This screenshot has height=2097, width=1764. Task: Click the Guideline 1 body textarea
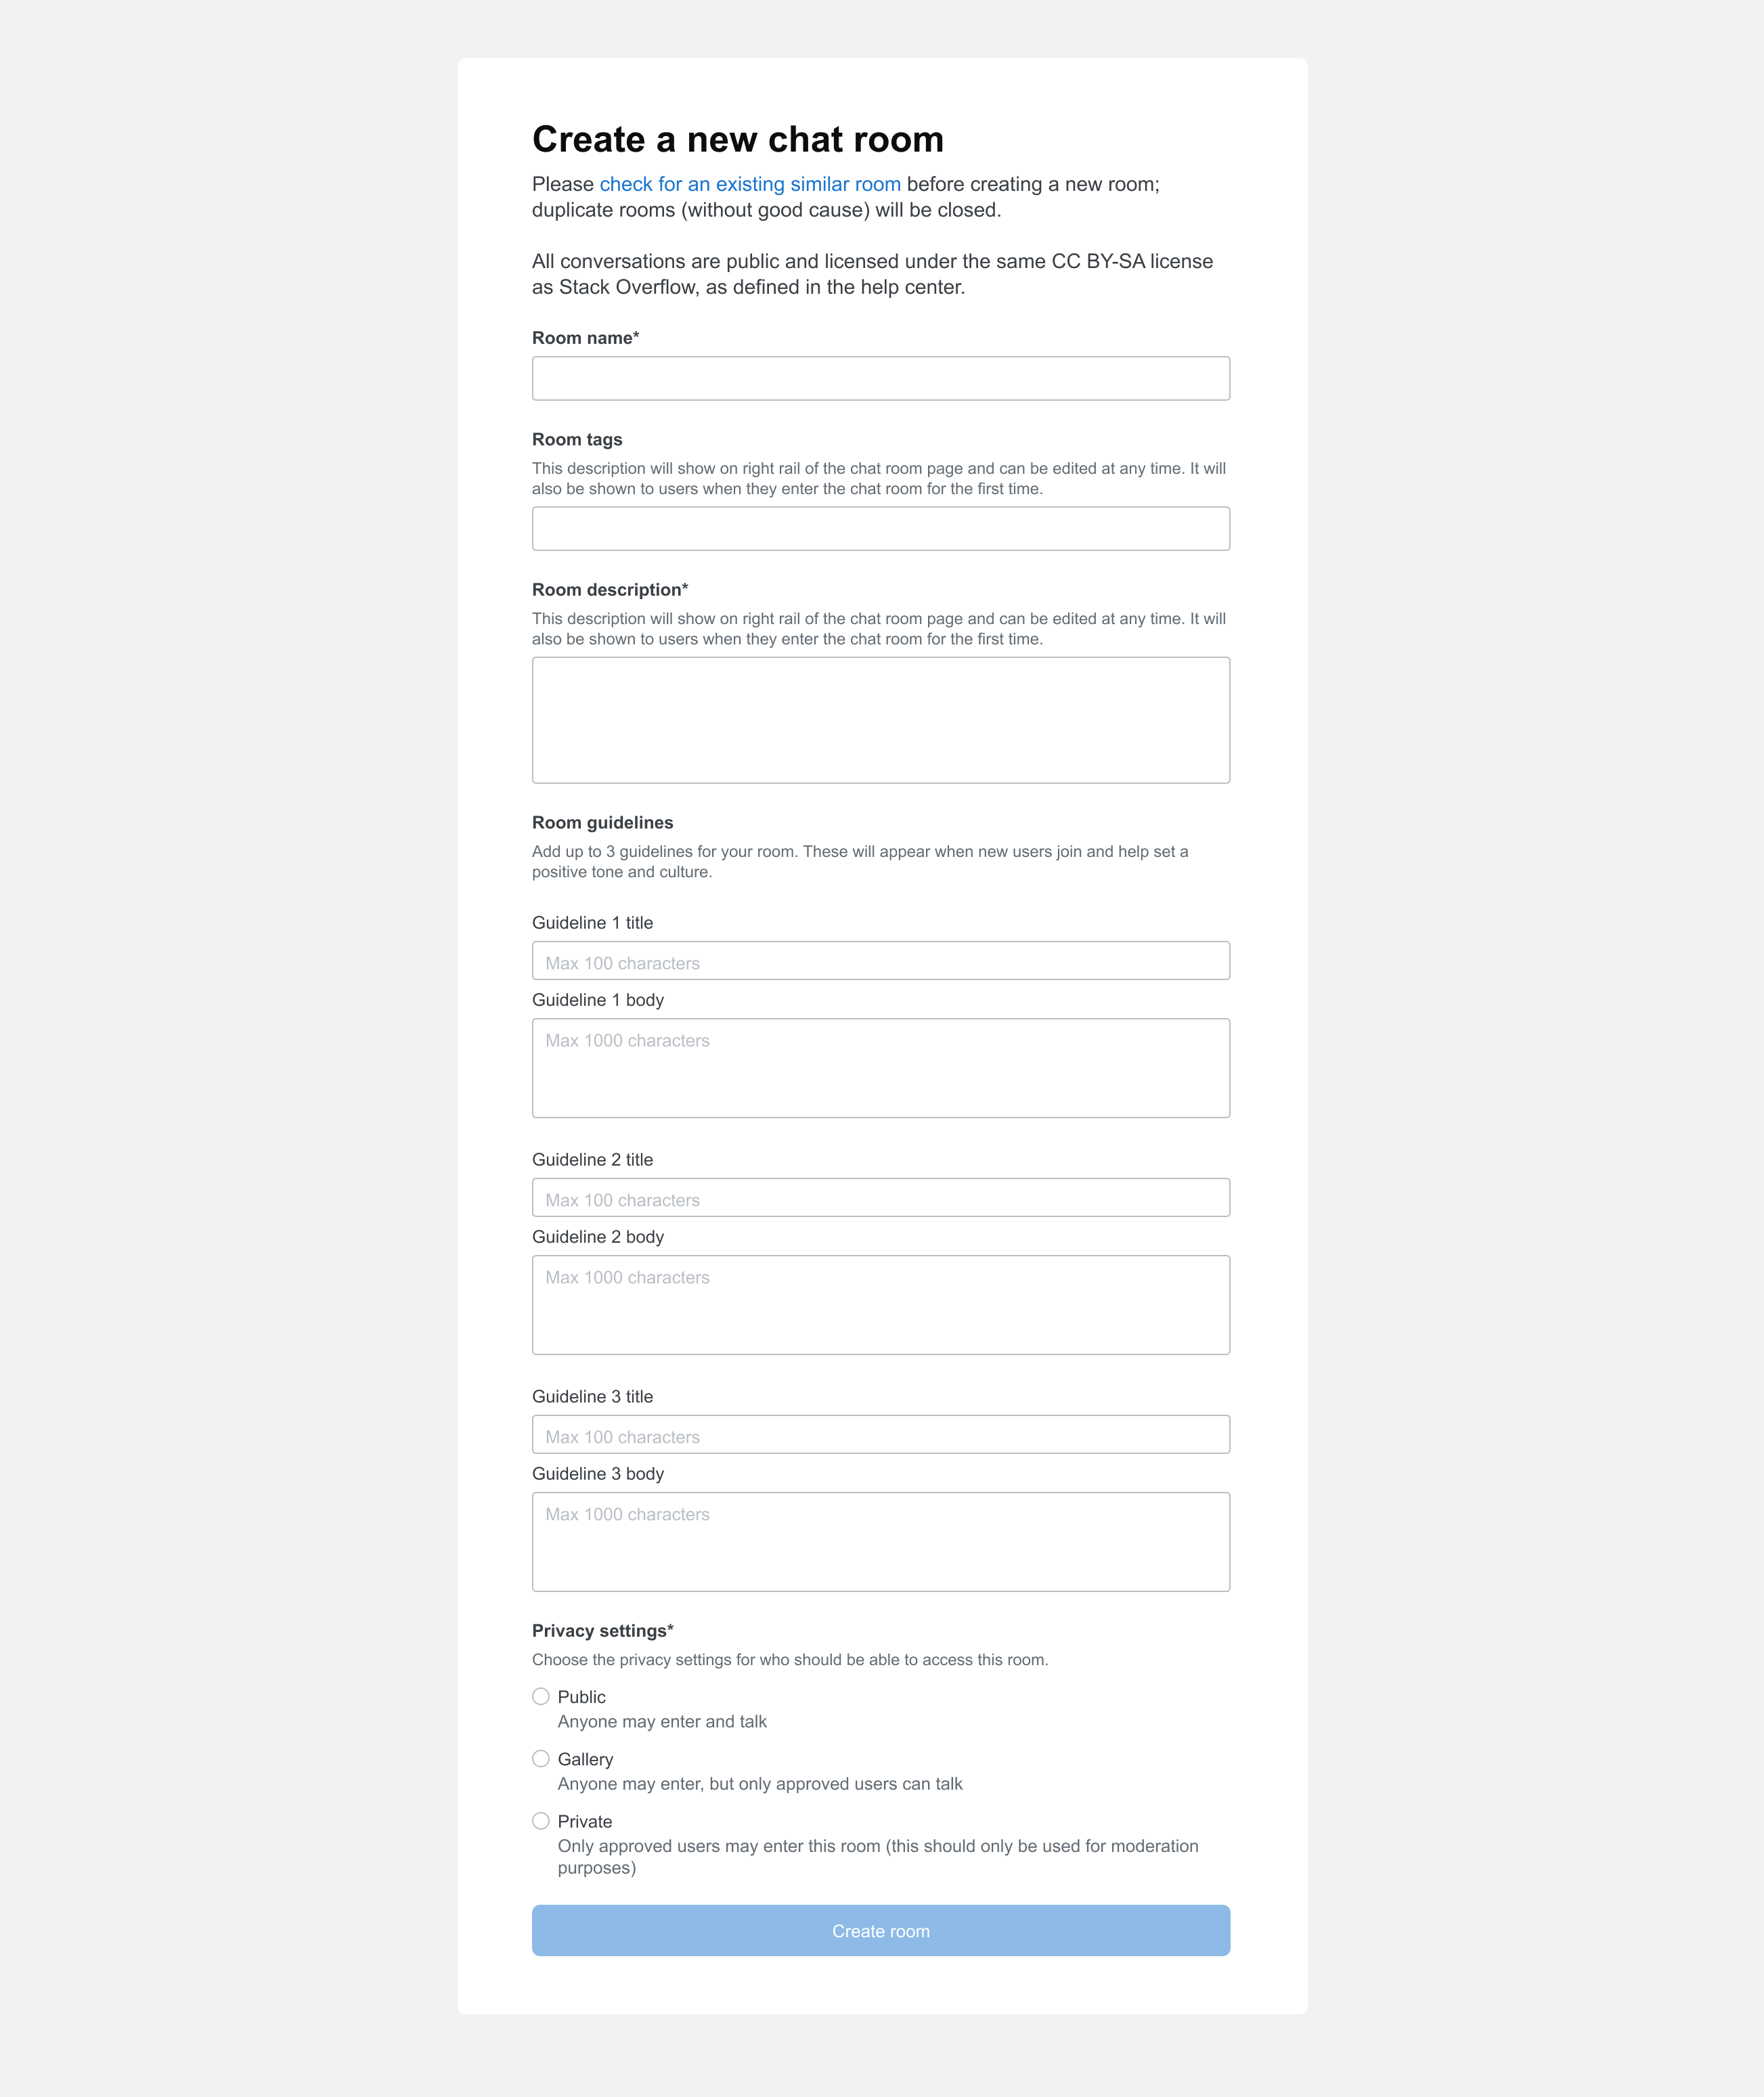point(880,1068)
